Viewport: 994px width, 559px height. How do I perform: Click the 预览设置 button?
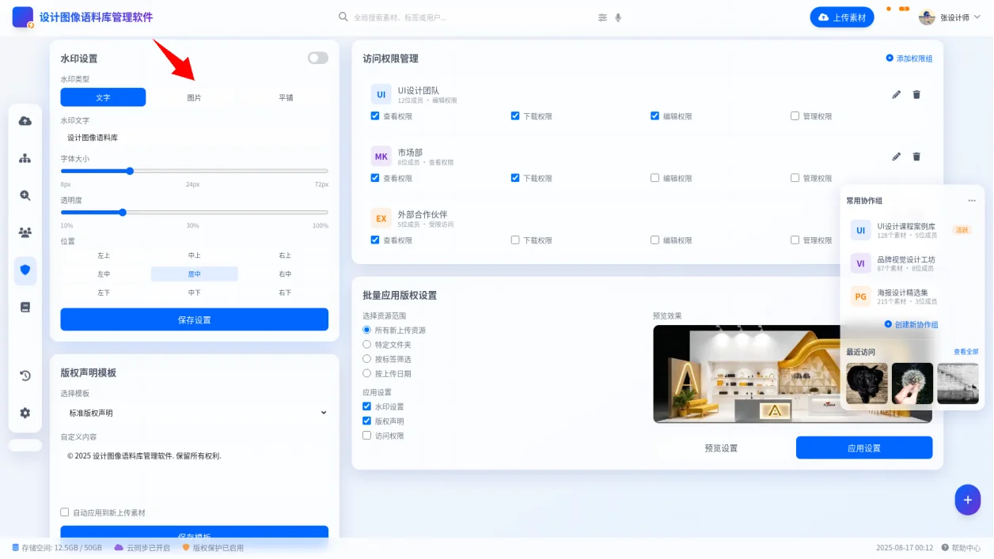721,448
